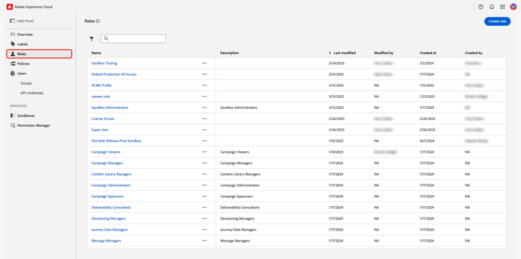Open Content Library Managers role link

pyautogui.click(x=111, y=174)
